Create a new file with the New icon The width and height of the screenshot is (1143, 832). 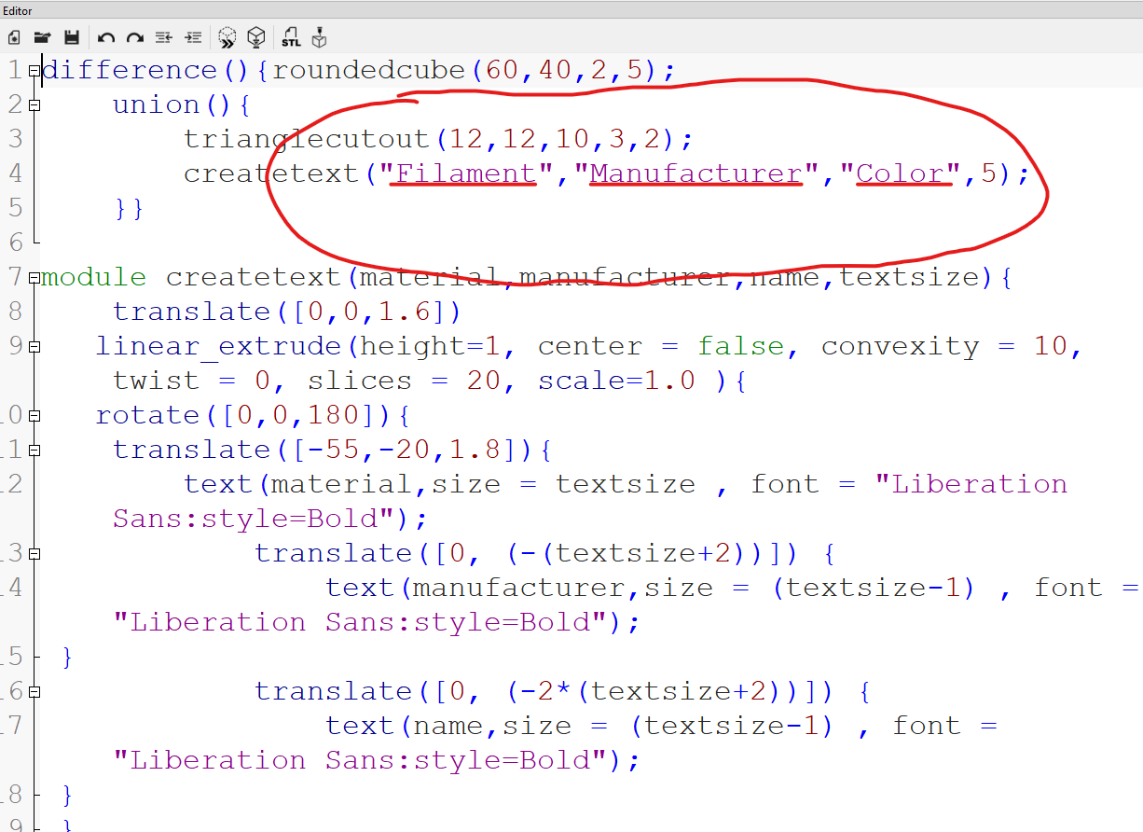14,37
